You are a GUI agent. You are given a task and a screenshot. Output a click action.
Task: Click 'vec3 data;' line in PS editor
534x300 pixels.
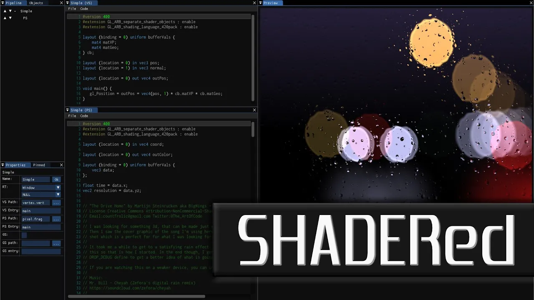tap(103, 170)
